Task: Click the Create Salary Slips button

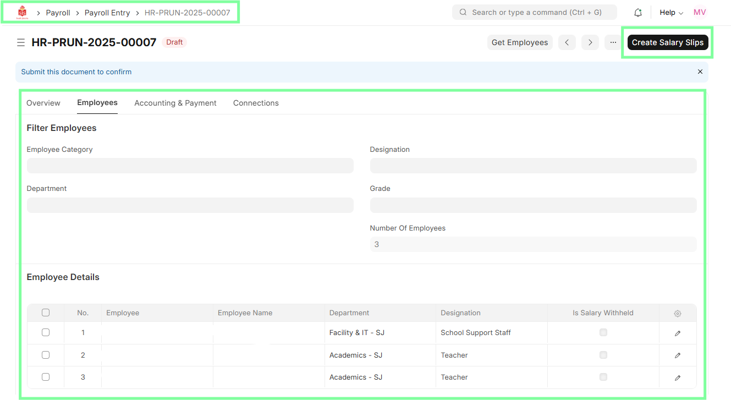Action: point(667,42)
